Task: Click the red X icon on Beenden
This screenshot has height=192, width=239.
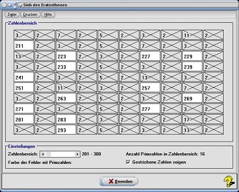Action: [x=111, y=181]
